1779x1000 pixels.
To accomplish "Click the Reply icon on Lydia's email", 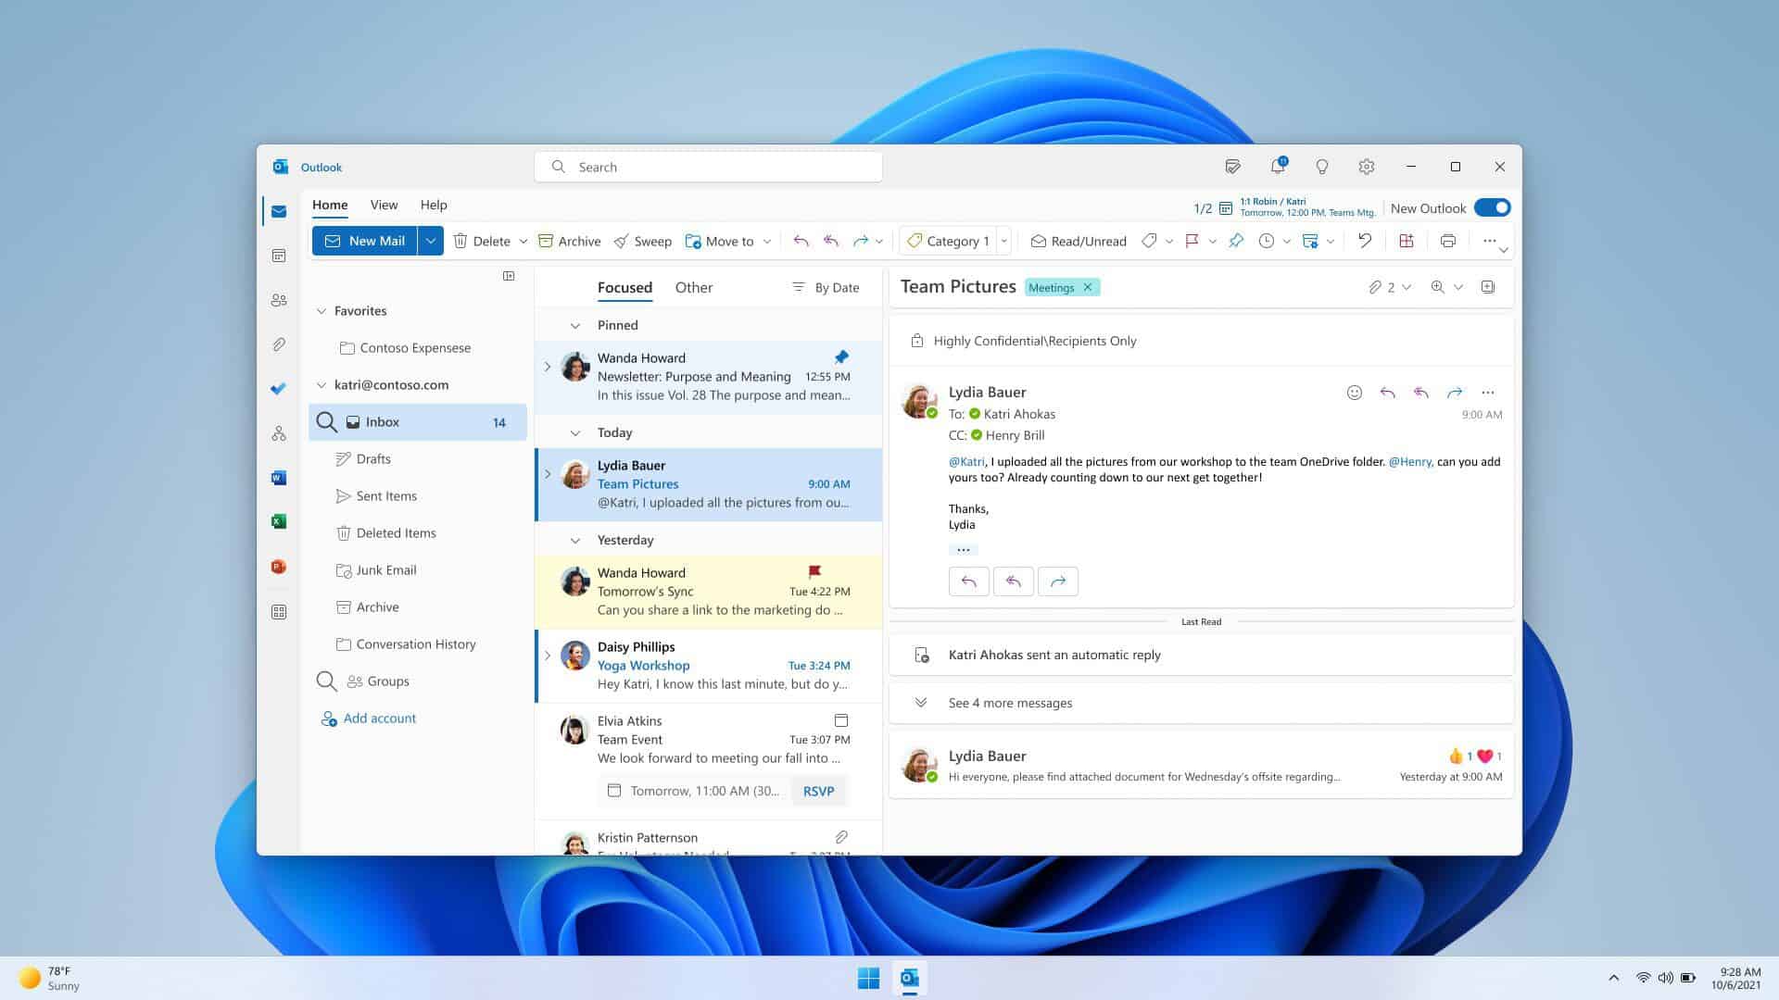I will click(x=1387, y=392).
